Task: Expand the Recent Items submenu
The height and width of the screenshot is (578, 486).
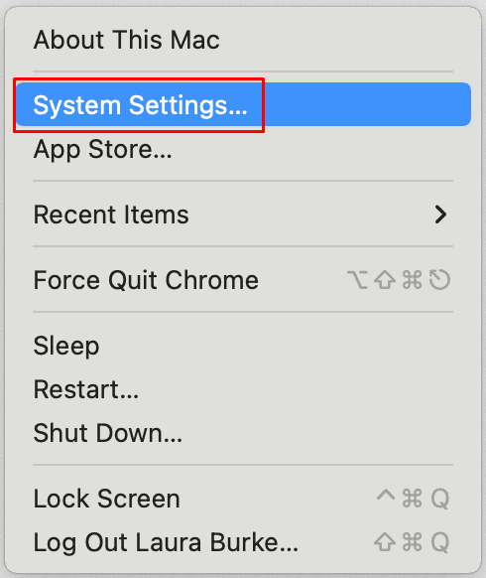Action: click(243, 215)
